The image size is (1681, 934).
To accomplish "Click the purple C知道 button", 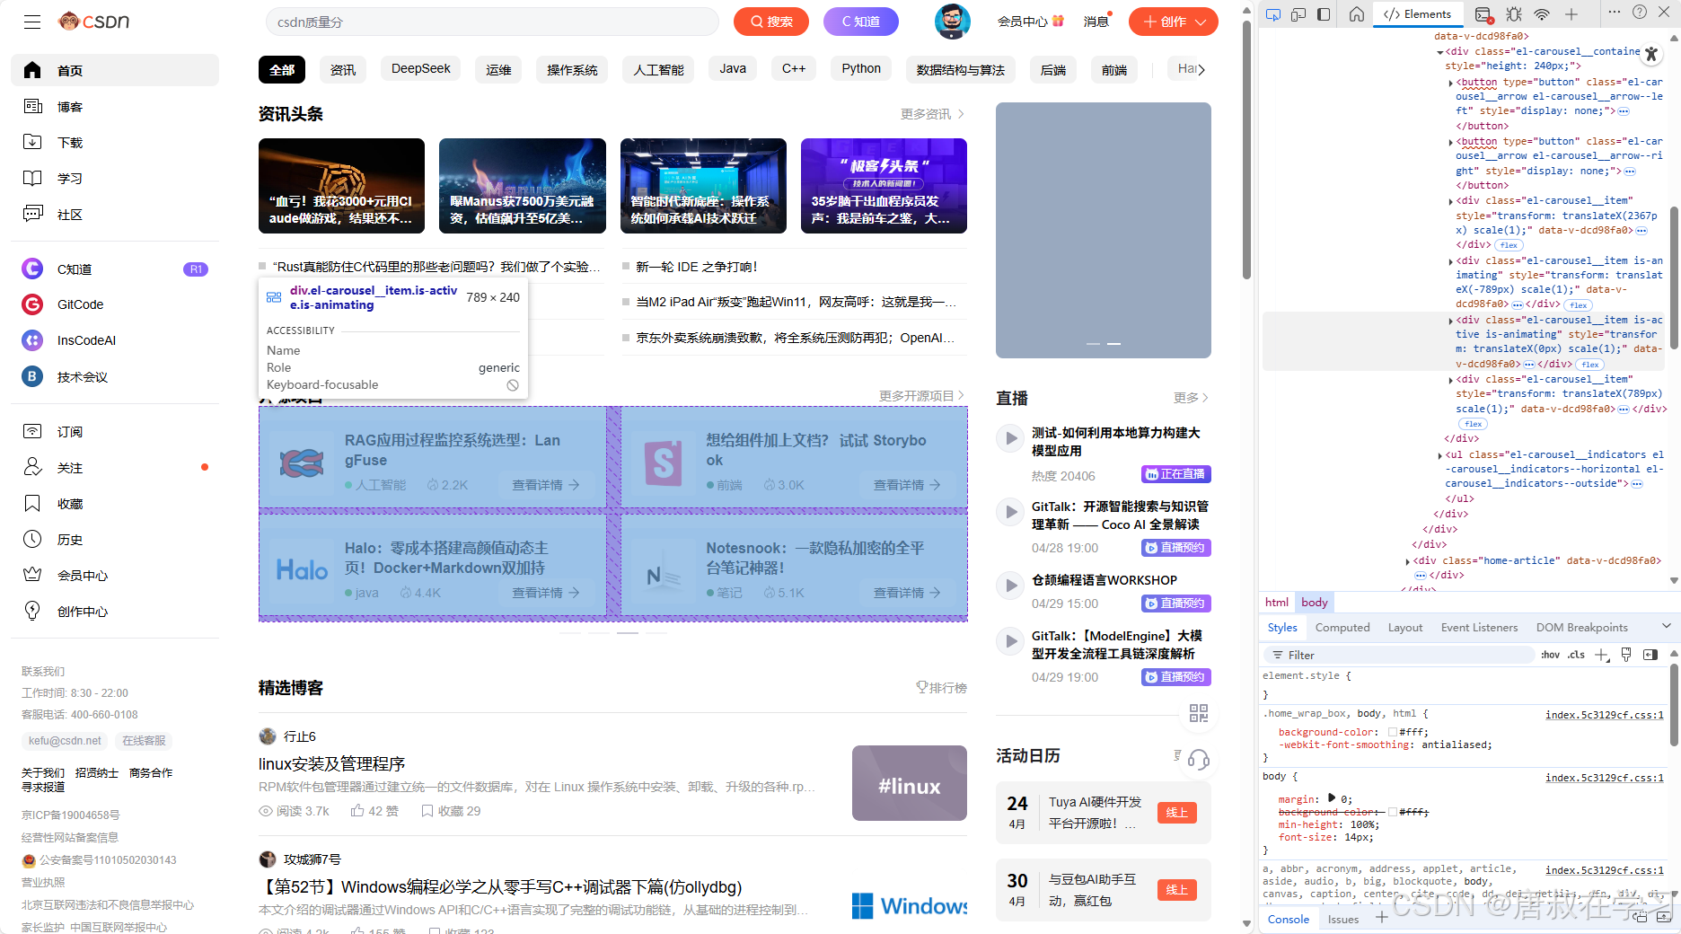I will [861, 22].
